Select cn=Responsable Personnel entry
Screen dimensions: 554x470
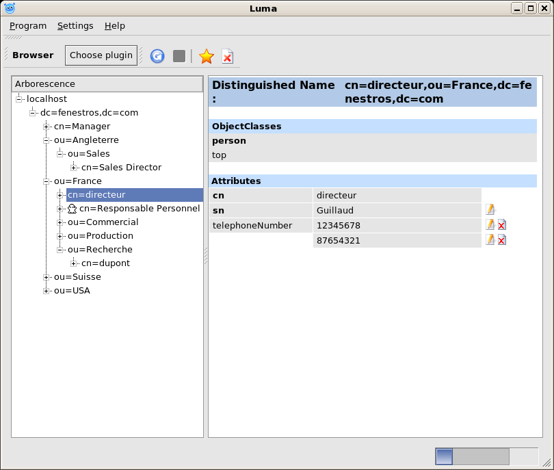pyautogui.click(x=139, y=209)
